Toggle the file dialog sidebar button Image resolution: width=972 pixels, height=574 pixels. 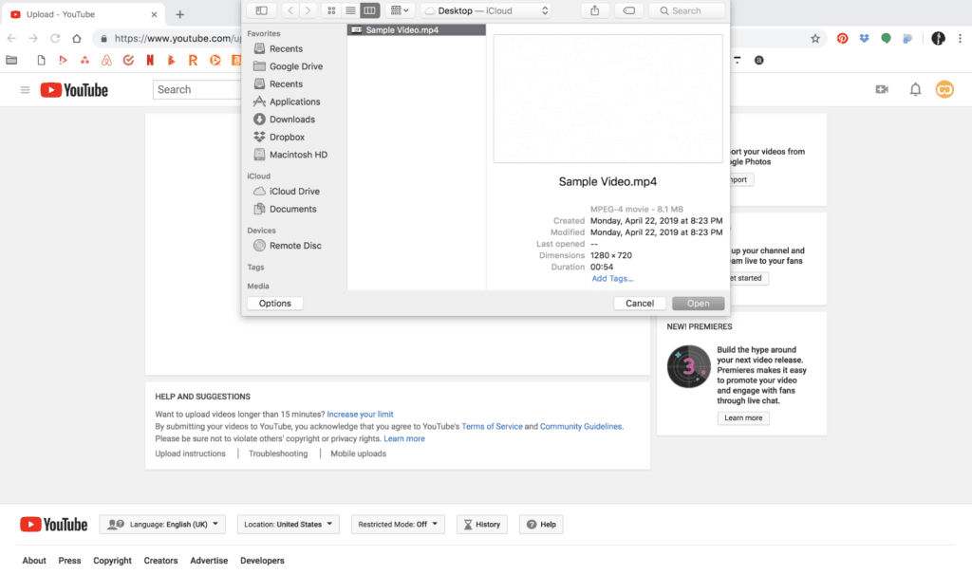tap(261, 10)
